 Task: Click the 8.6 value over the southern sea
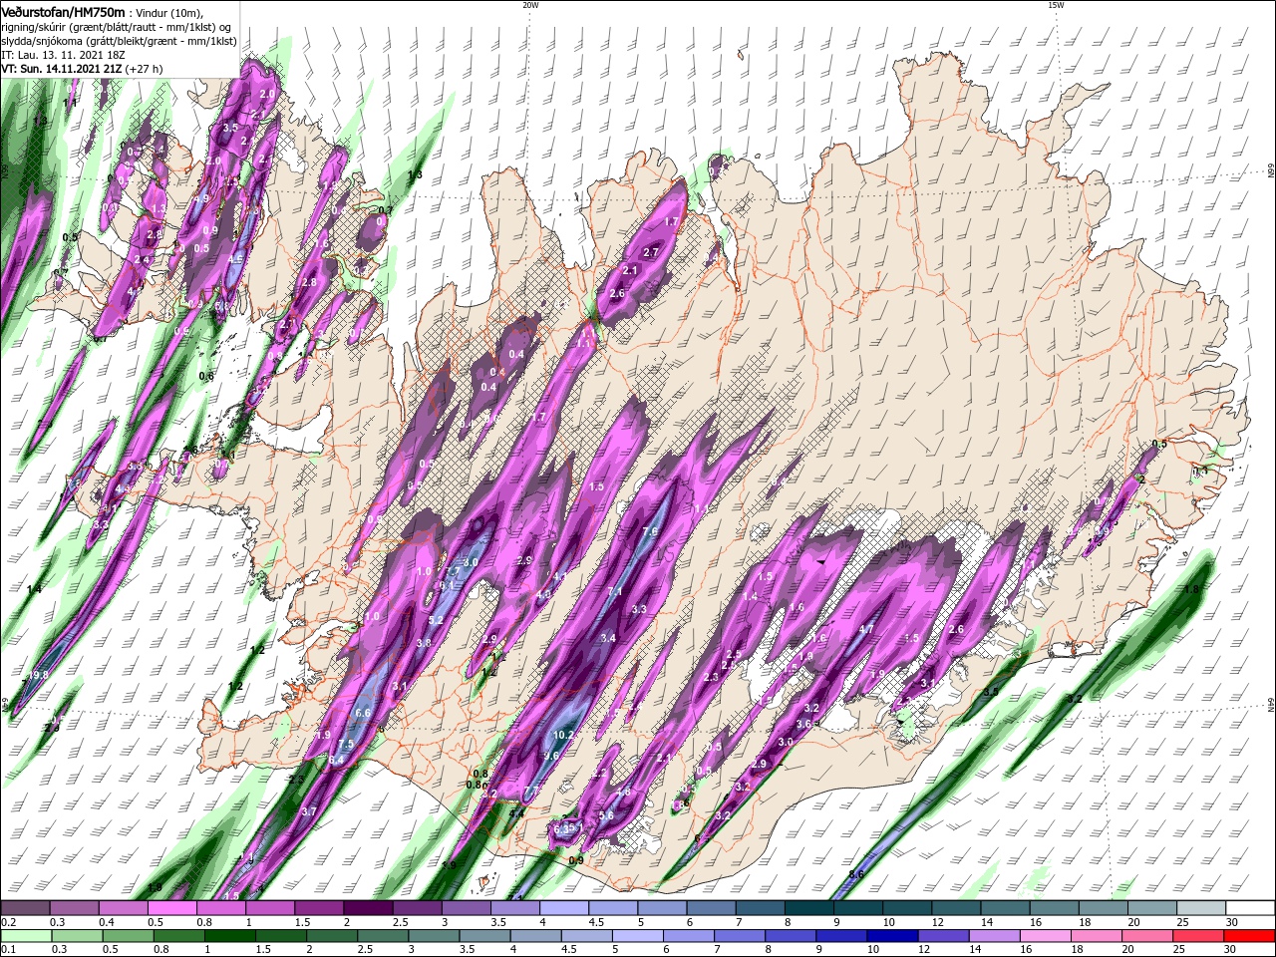[855, 874]
